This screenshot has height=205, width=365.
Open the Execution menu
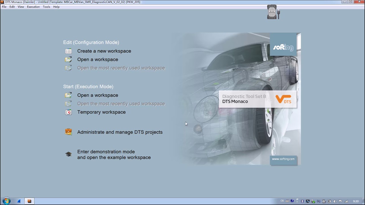point(33,7)
